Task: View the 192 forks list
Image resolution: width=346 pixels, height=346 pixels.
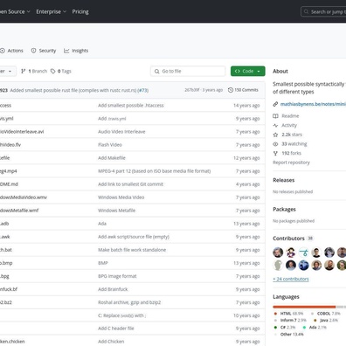Action: click(x=287, y=153)
